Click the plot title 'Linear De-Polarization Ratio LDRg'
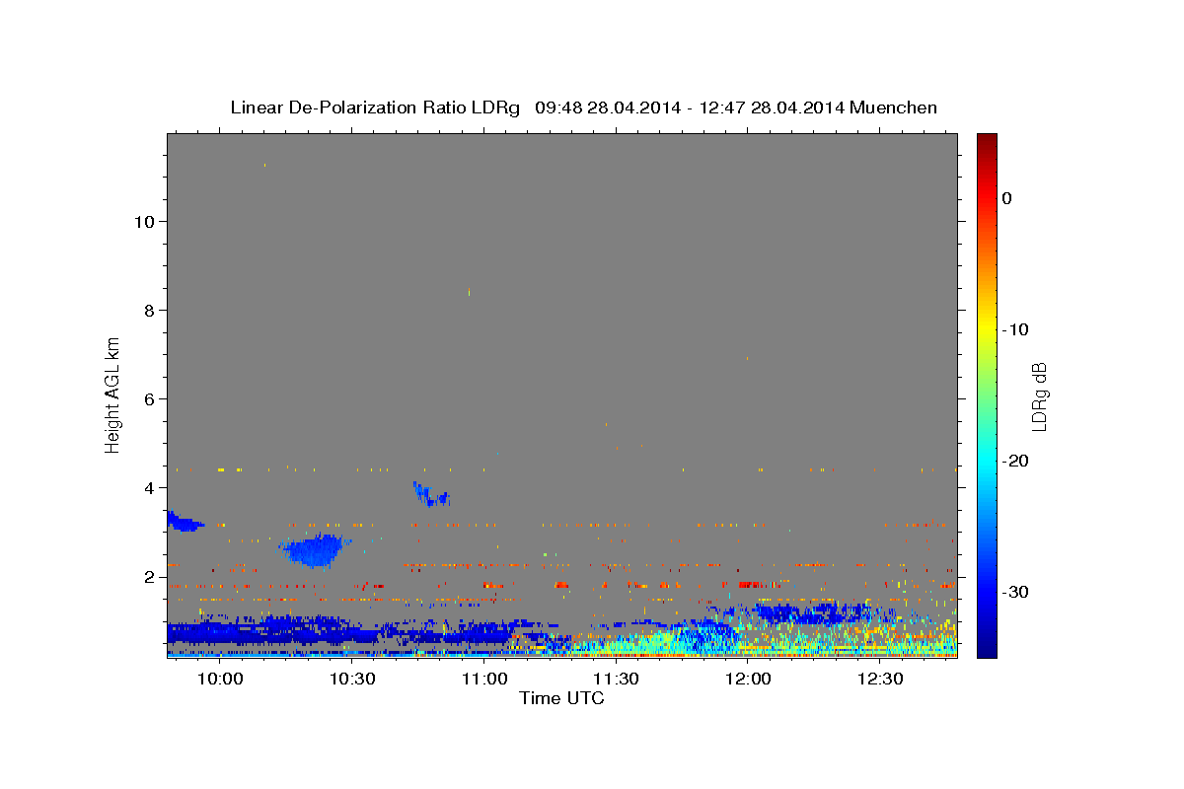1184x789 pixels. click(375, 108)
